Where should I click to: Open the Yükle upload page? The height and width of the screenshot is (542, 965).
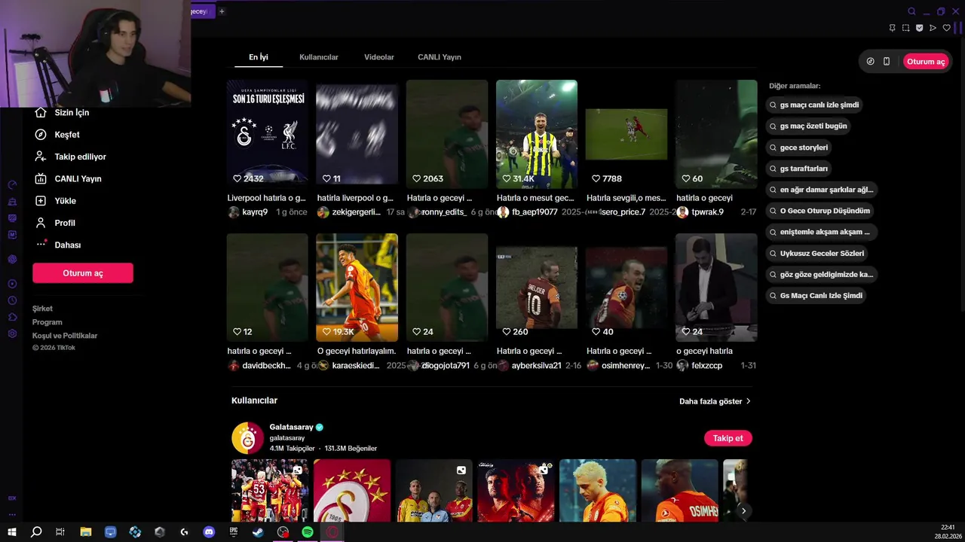[55, 201]
